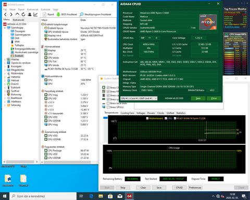Click the green Close button in CPUID window

coord(214,98)
